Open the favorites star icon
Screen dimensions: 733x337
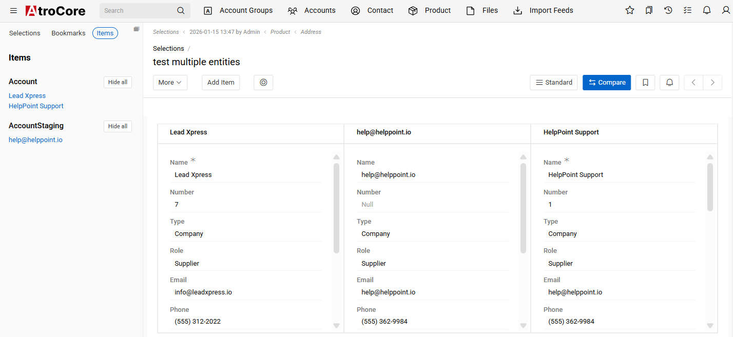click(x=630, y=10)
